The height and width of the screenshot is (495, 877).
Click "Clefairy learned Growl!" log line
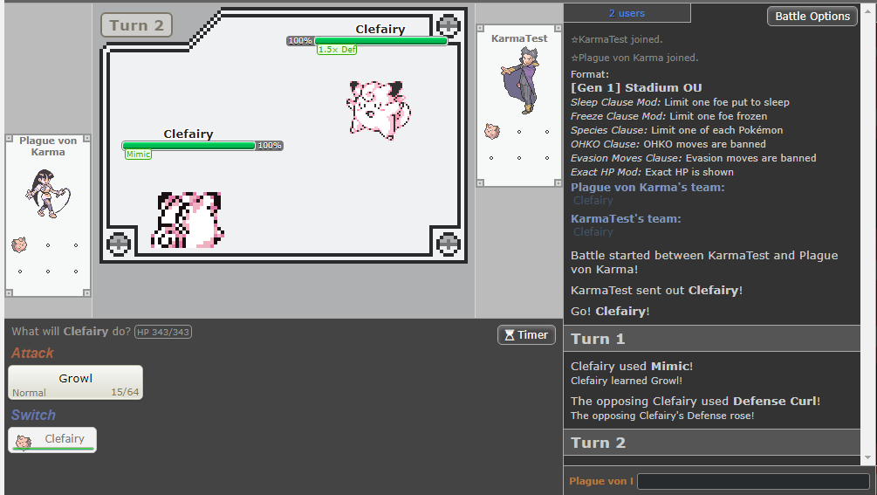point(626,381)
